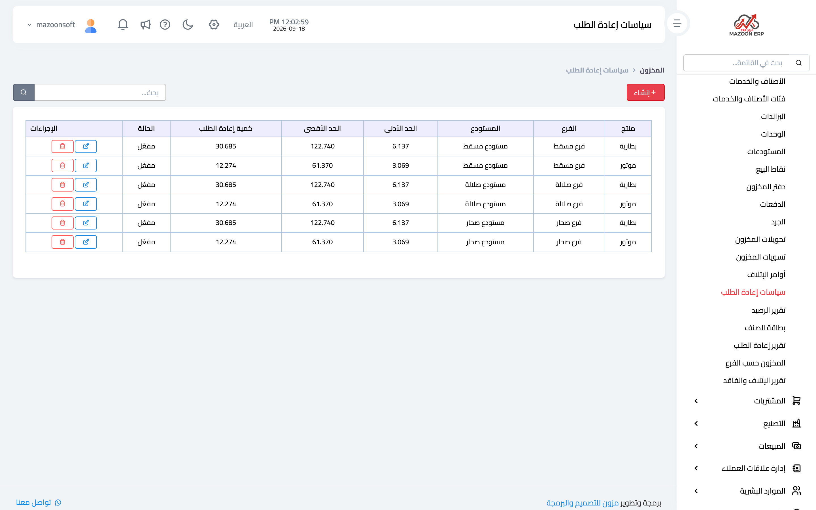Toggle the sidebar hamburger menu button
The height and width of the screenshot is (510, 816).
677,24
